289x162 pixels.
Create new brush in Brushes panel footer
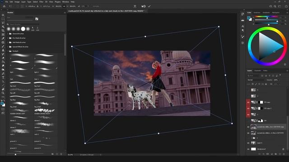tap(57, 154)
